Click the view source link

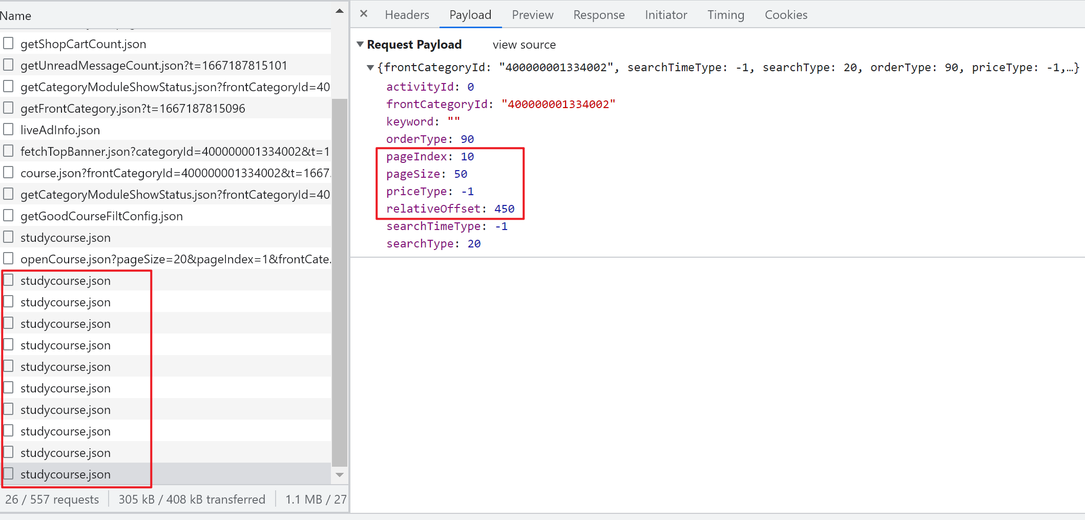(524, 45)
